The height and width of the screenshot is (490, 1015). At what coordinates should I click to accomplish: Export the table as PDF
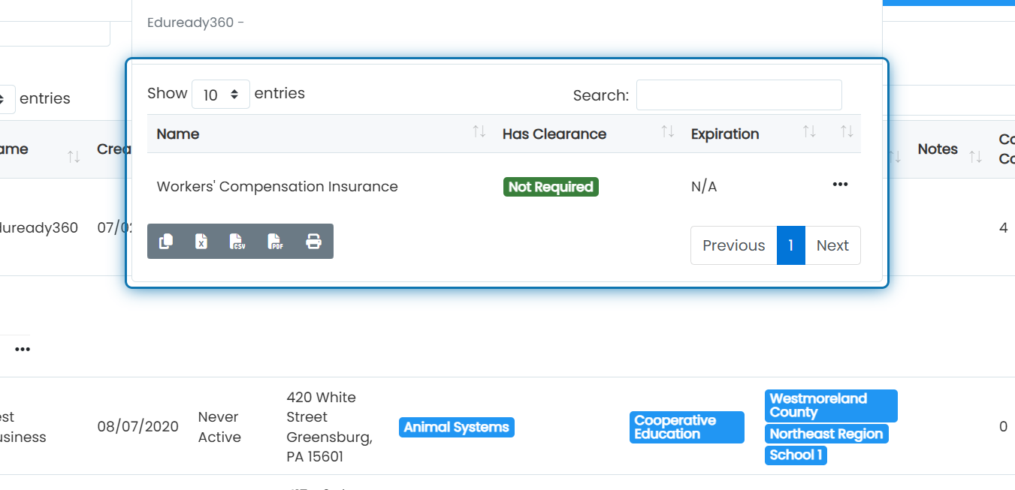pyautogui.click(x=276, y=242)
